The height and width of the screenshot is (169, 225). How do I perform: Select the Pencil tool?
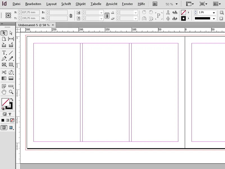click(11, 59)
